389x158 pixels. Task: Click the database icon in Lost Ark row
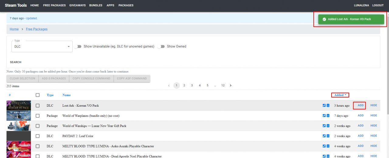pos(328,106)
